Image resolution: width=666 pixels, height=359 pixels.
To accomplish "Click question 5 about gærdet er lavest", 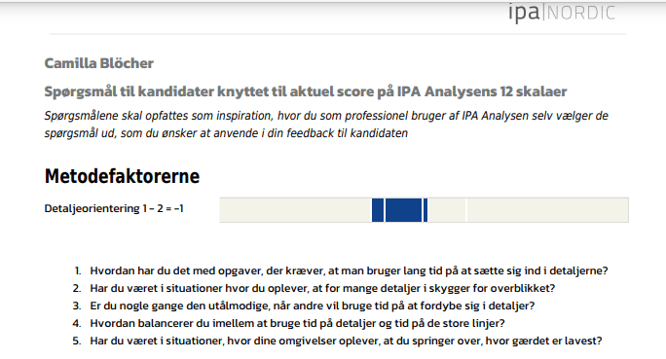I will pos(346,341).
